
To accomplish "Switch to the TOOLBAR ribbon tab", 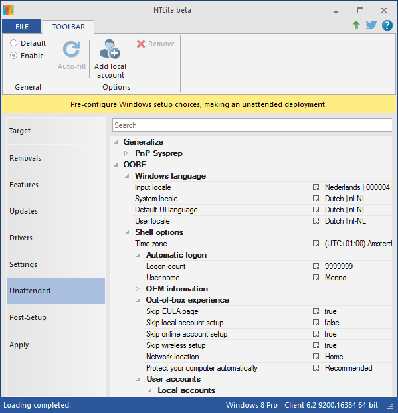I will pos(68,27).
